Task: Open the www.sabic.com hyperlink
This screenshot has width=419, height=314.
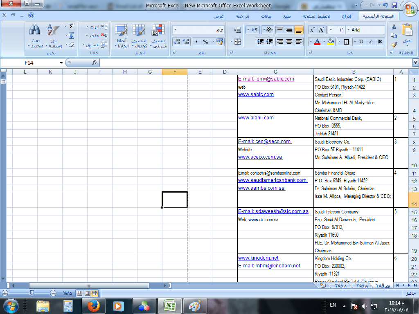Action: pos(256,94)
